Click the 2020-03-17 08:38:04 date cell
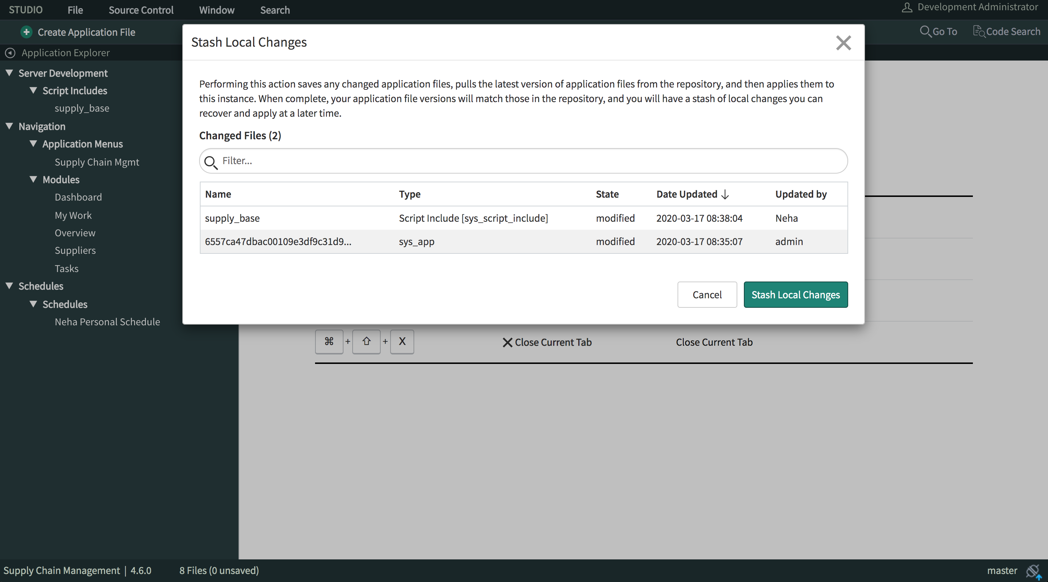Screen dimensions: 1048x582 699,218
